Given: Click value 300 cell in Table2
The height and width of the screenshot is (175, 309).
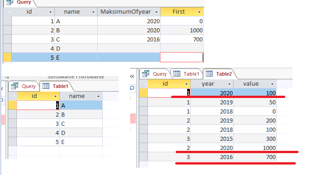Looking at the screenshot, I should click(x=255, y=139).
